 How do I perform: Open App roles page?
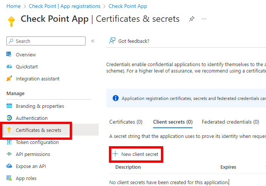[26, 178]
